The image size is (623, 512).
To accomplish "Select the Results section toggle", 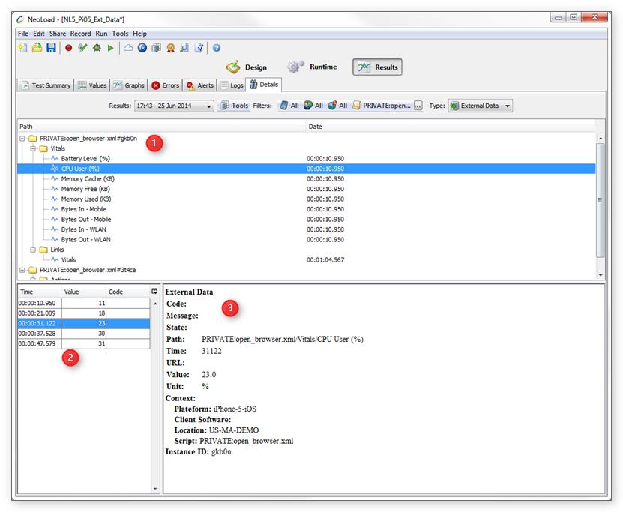I will [377, 67].
